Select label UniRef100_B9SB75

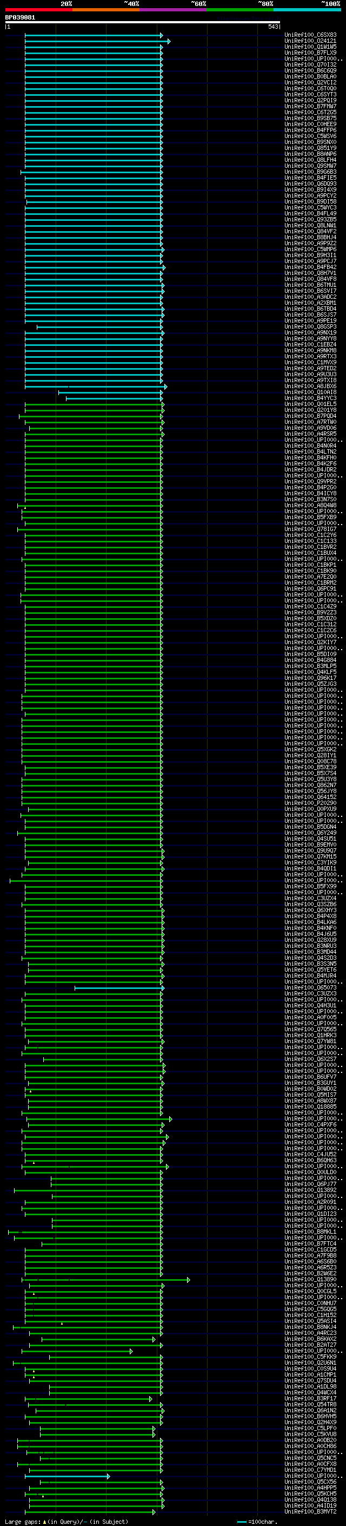(310, 119)
